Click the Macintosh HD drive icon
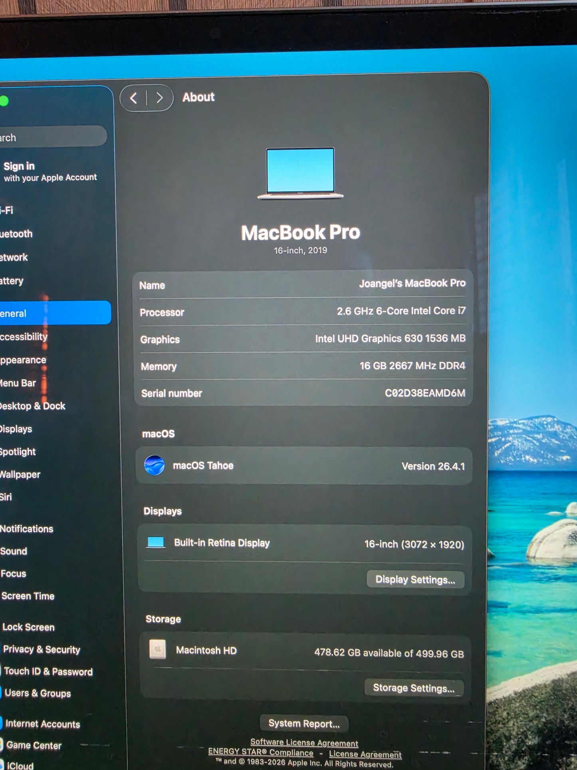Screen dimensions: 577x770 click(158, 649)
